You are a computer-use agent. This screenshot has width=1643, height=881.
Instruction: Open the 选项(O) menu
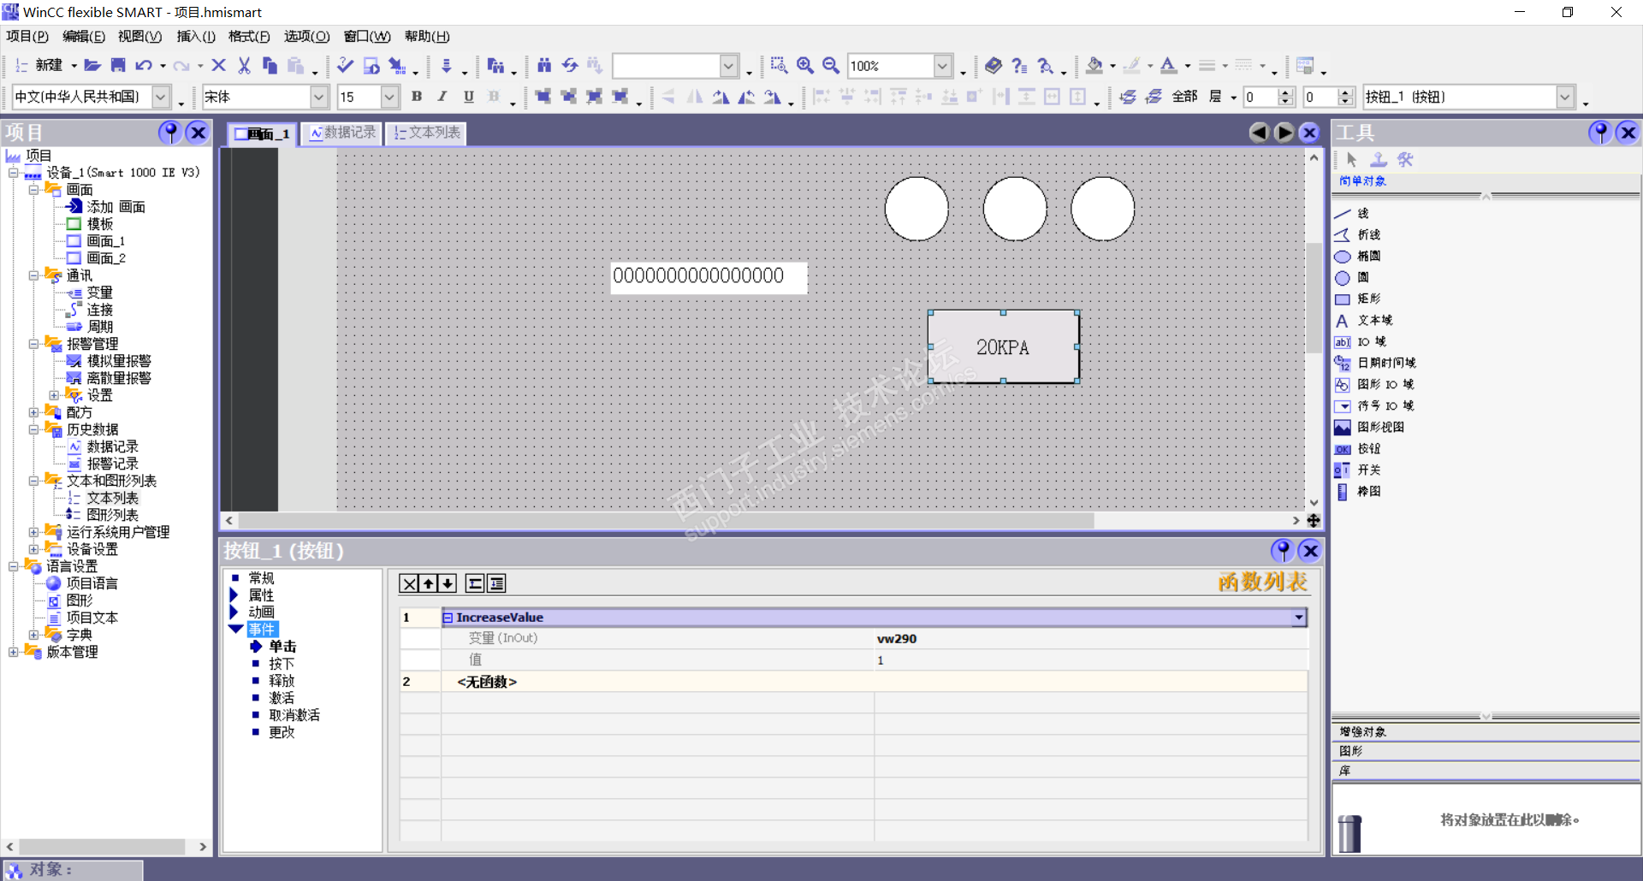307,36
